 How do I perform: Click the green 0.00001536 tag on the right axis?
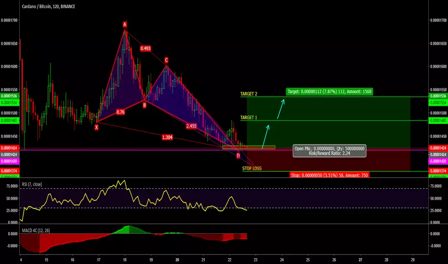(438, 96)
